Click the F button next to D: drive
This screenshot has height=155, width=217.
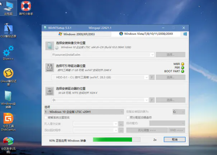152,100
